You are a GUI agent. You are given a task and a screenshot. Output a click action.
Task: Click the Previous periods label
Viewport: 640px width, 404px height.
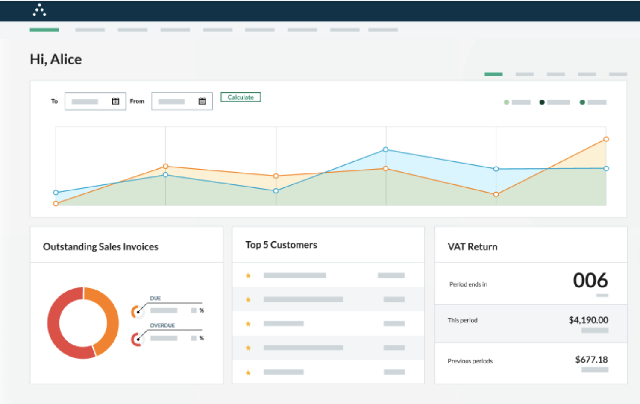tap(470, 361)
